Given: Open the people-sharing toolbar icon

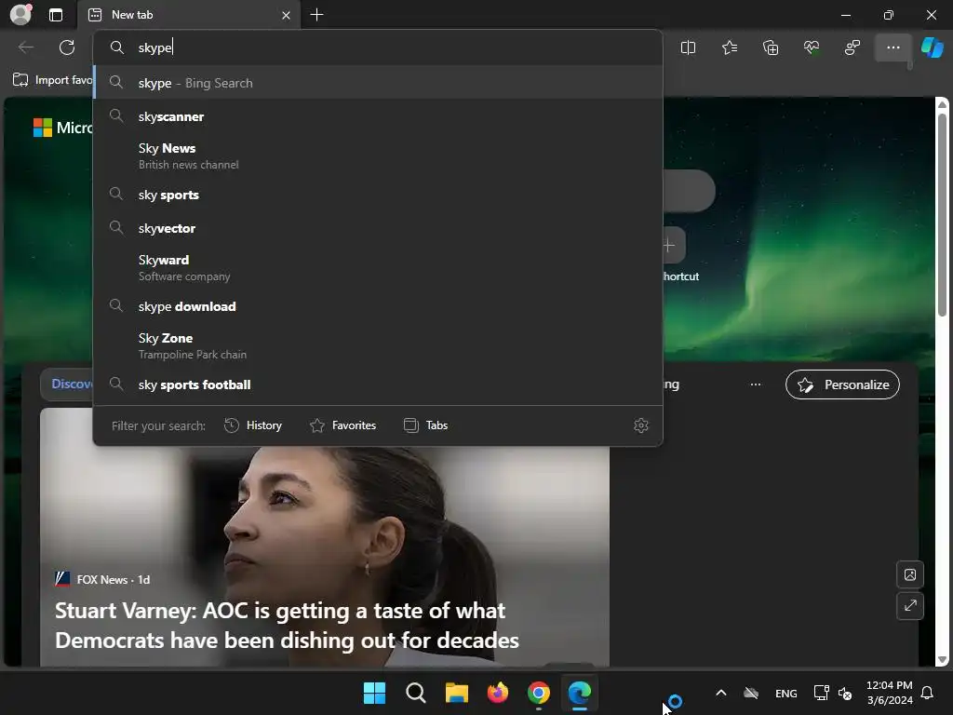Looking at the screenshot, I should (x=852, y=47).
